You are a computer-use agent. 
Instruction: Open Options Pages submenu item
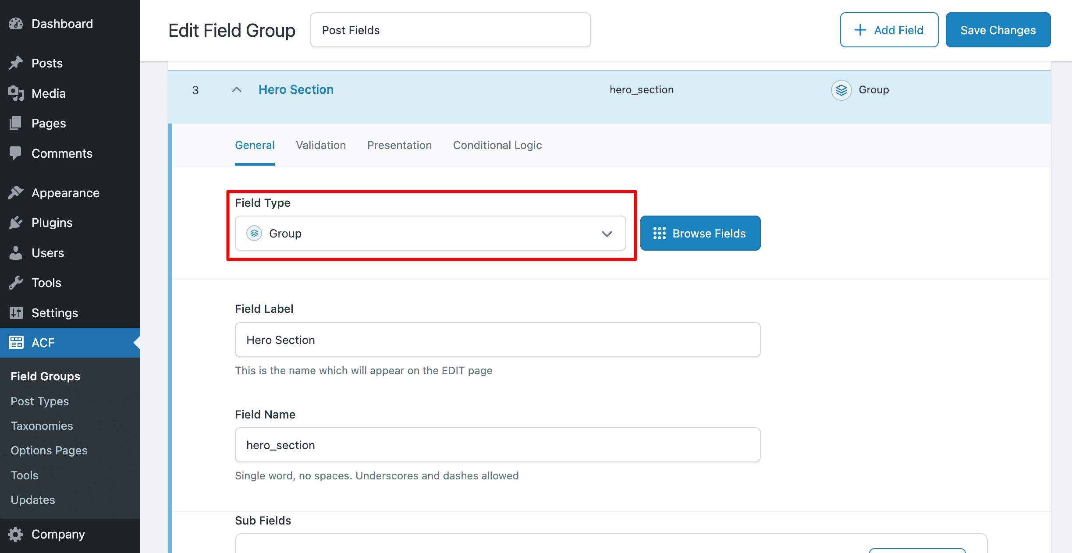(x=49, y=450)
